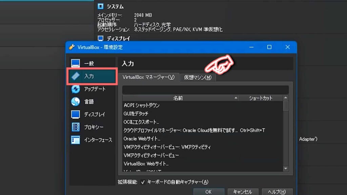This screenshot has width=347, height=195.
Task: Open the アップデート settings icon
Action: pos(76,89)
